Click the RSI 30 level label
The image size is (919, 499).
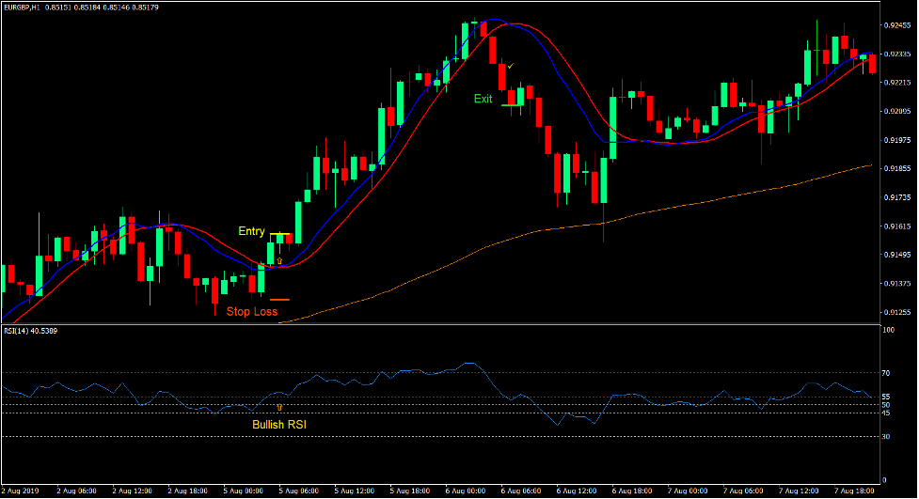tap(886, 437)
